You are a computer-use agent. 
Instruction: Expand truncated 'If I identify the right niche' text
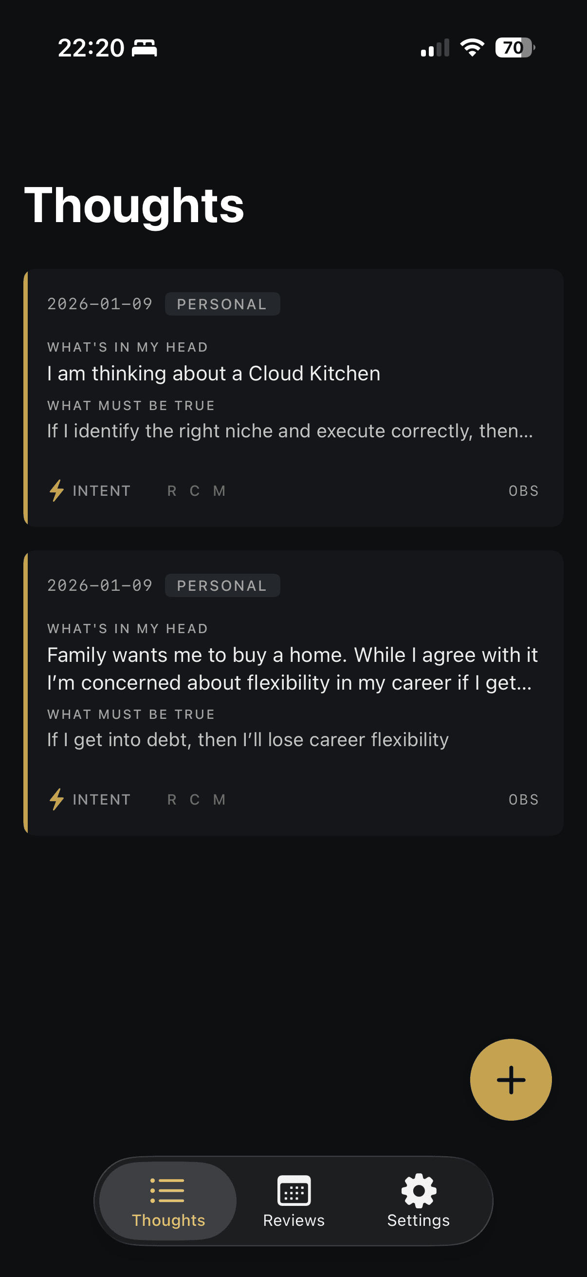290,431
